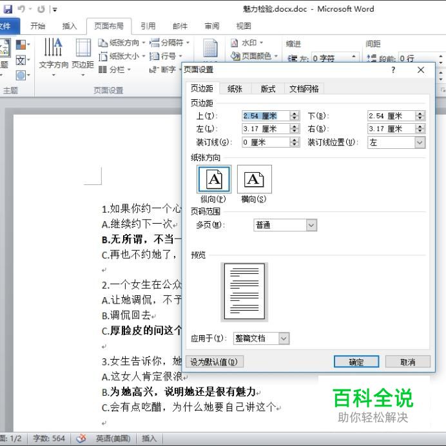Open the 页边距 margins button in ribbon
This screenshot has height=446, width=446.
pyautogui.click(x=82, y=56)
